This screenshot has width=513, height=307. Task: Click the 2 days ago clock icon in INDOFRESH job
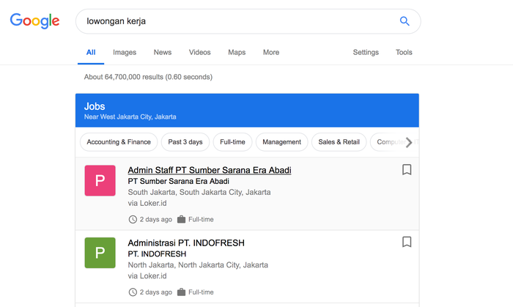(x=133, y=292)
